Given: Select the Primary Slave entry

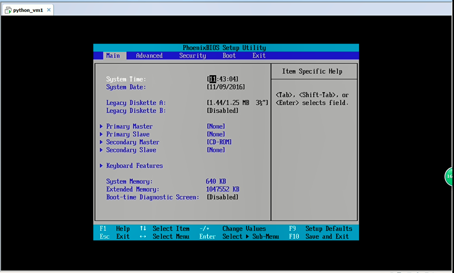Looking at the screenshot, I should pos(128,134).
